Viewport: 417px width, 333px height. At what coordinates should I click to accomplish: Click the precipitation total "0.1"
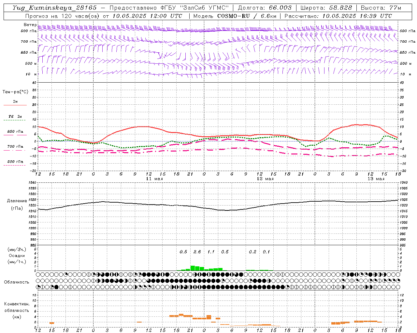click(x=266, y=252)
